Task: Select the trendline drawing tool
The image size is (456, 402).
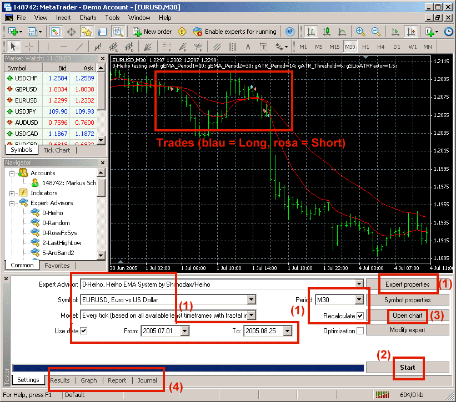Action: pyautogui.click(x=79, y=47)
